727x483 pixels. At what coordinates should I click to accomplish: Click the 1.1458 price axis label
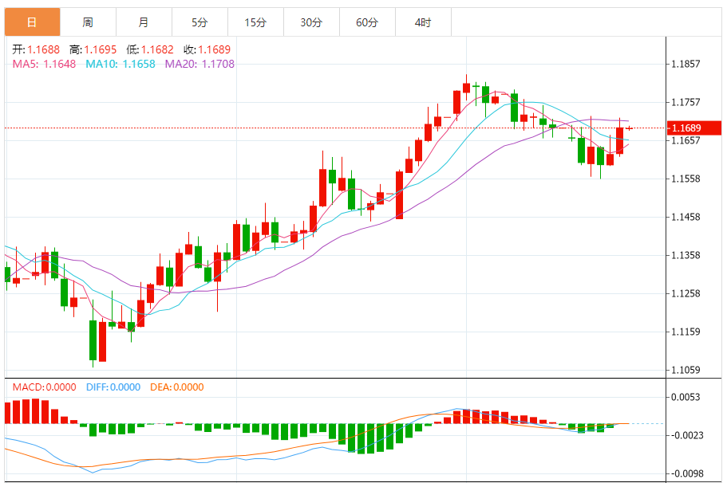point(686,217)
